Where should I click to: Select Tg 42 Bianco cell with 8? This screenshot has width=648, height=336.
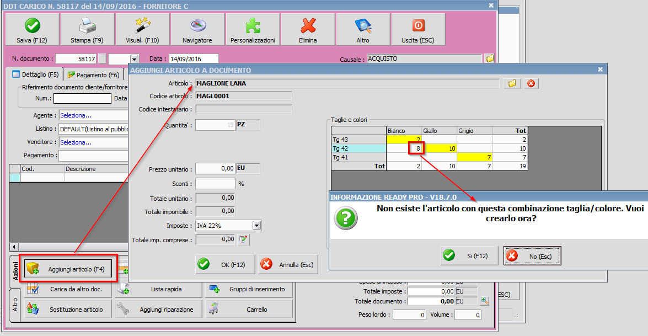point(404,148)
